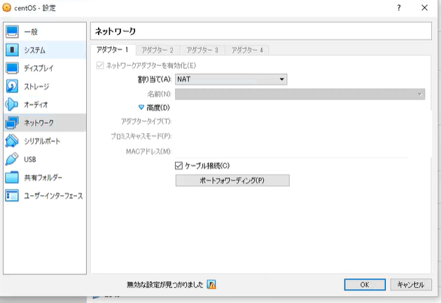Select USB label in the sidebar

(30, 160)
